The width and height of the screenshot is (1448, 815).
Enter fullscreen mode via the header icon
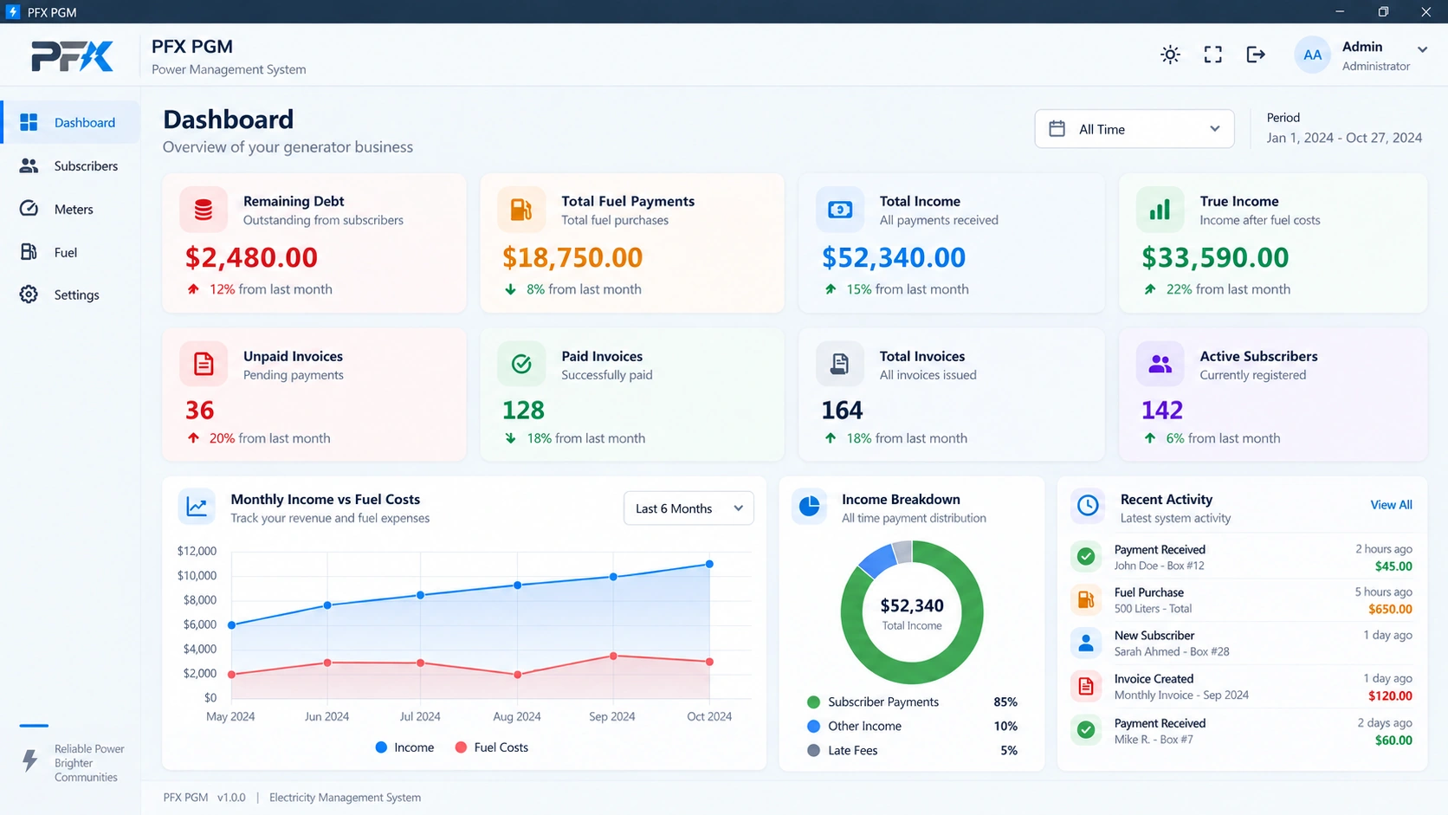pos(1213,55)
